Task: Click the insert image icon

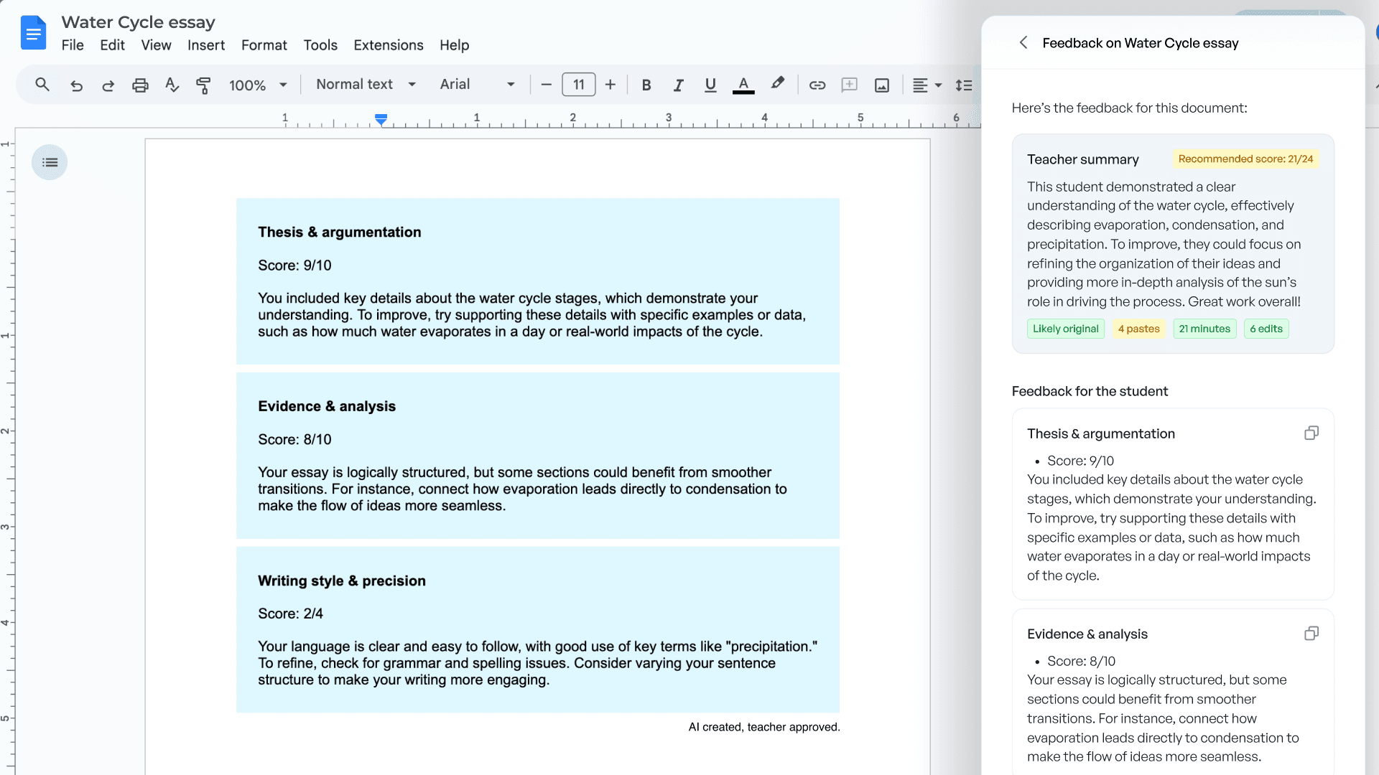Action: coord(882,85)
